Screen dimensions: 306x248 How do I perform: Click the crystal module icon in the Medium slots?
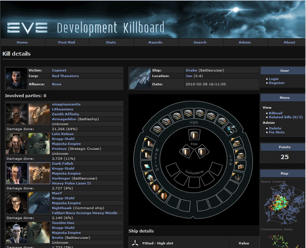[x=148, y=165]
